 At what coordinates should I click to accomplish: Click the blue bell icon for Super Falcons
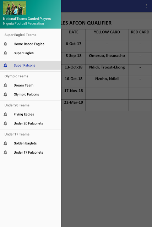(x=5, y=65)
